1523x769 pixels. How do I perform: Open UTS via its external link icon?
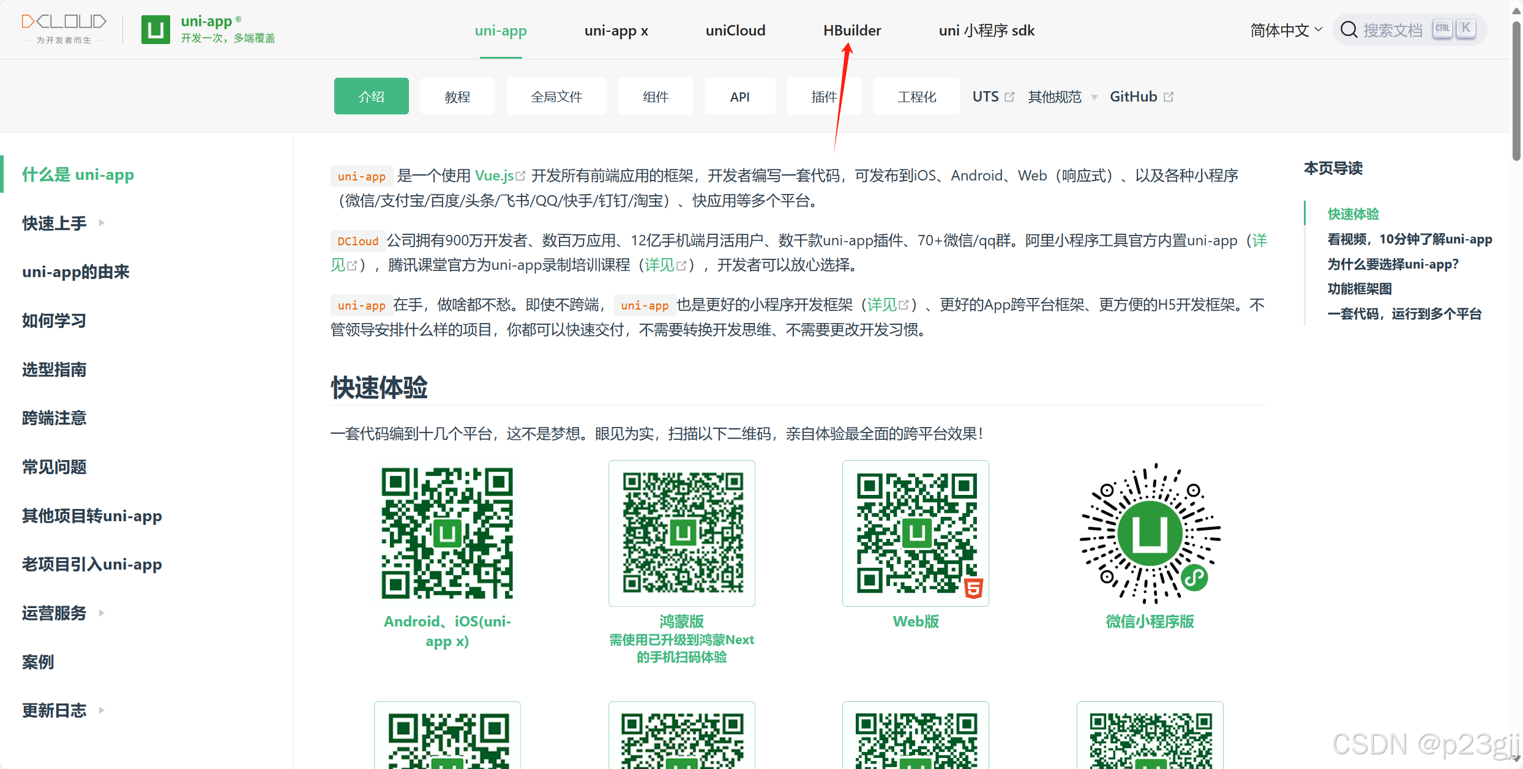tap(1010, 96)
